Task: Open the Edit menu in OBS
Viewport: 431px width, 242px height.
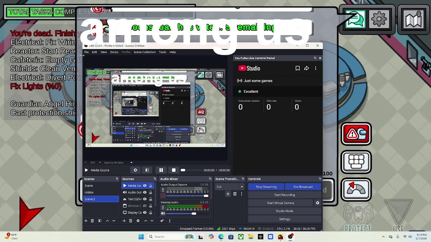Action: click(x=95, y=52)
